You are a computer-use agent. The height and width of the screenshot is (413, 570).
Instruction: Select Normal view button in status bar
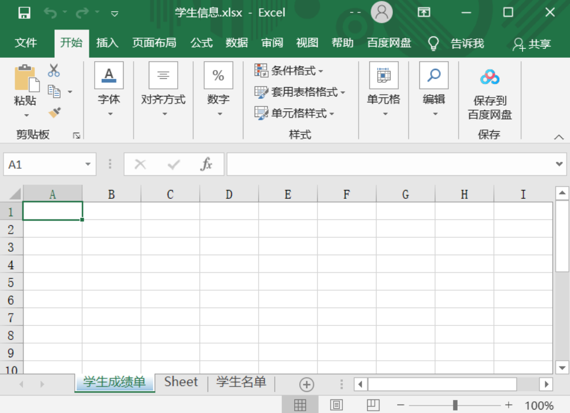pos(300,405)
